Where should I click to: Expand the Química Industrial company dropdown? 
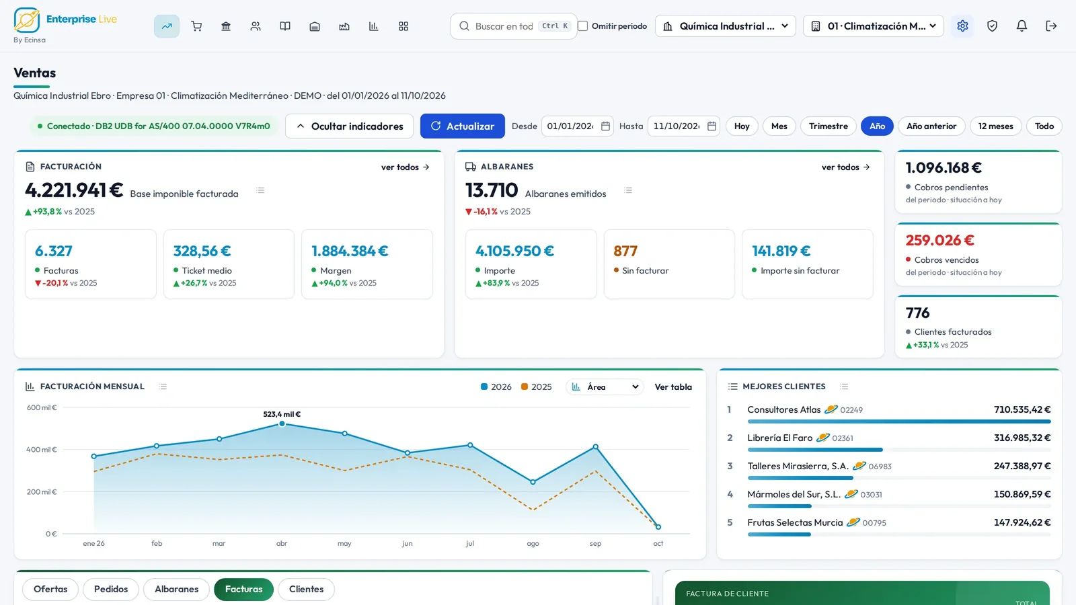point(726,26)
